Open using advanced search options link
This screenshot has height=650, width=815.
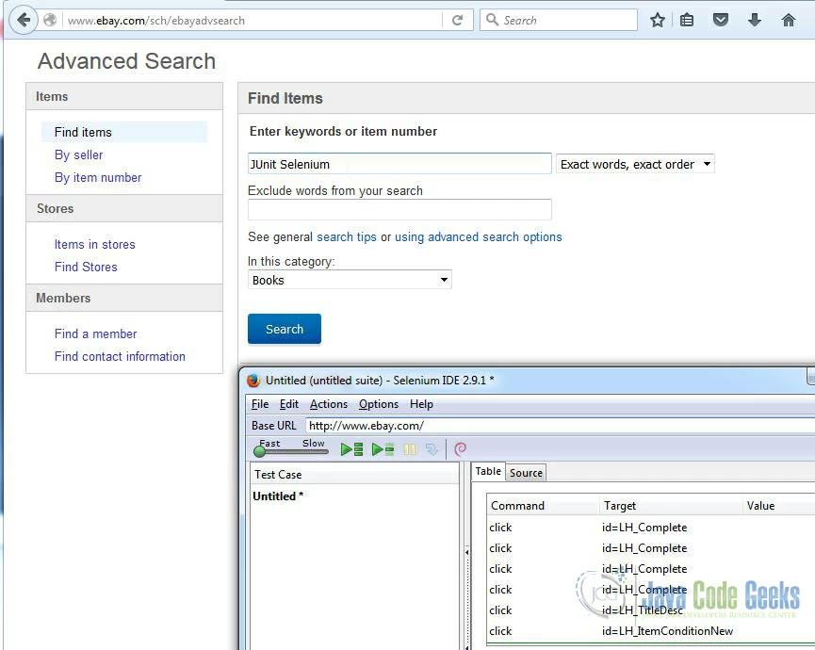(x=479, y=237)
